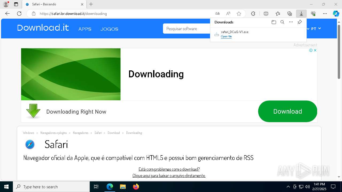Open Edge from the taskbar
Screen dimensions: 342x192
click(110, 187)
